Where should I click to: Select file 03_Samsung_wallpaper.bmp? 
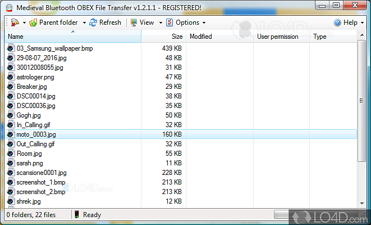point(54,48)
